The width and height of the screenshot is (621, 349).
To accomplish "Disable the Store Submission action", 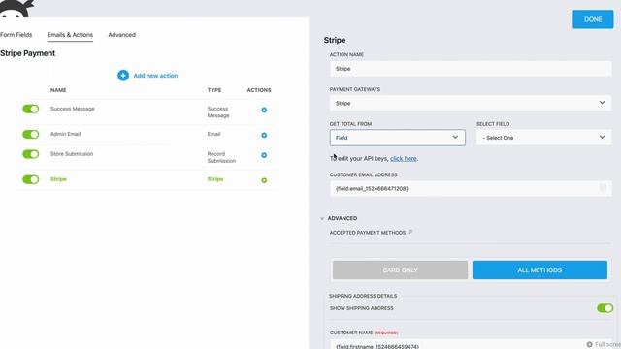I will tap(30, 154).
